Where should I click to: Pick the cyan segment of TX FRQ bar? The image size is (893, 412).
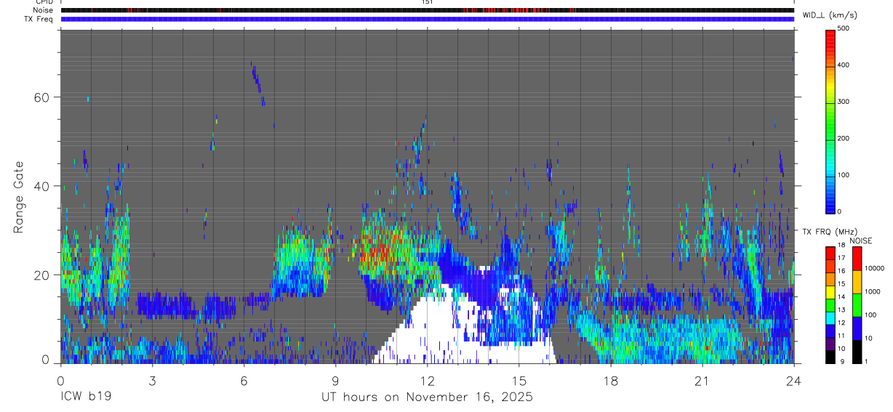click(830, 318)
